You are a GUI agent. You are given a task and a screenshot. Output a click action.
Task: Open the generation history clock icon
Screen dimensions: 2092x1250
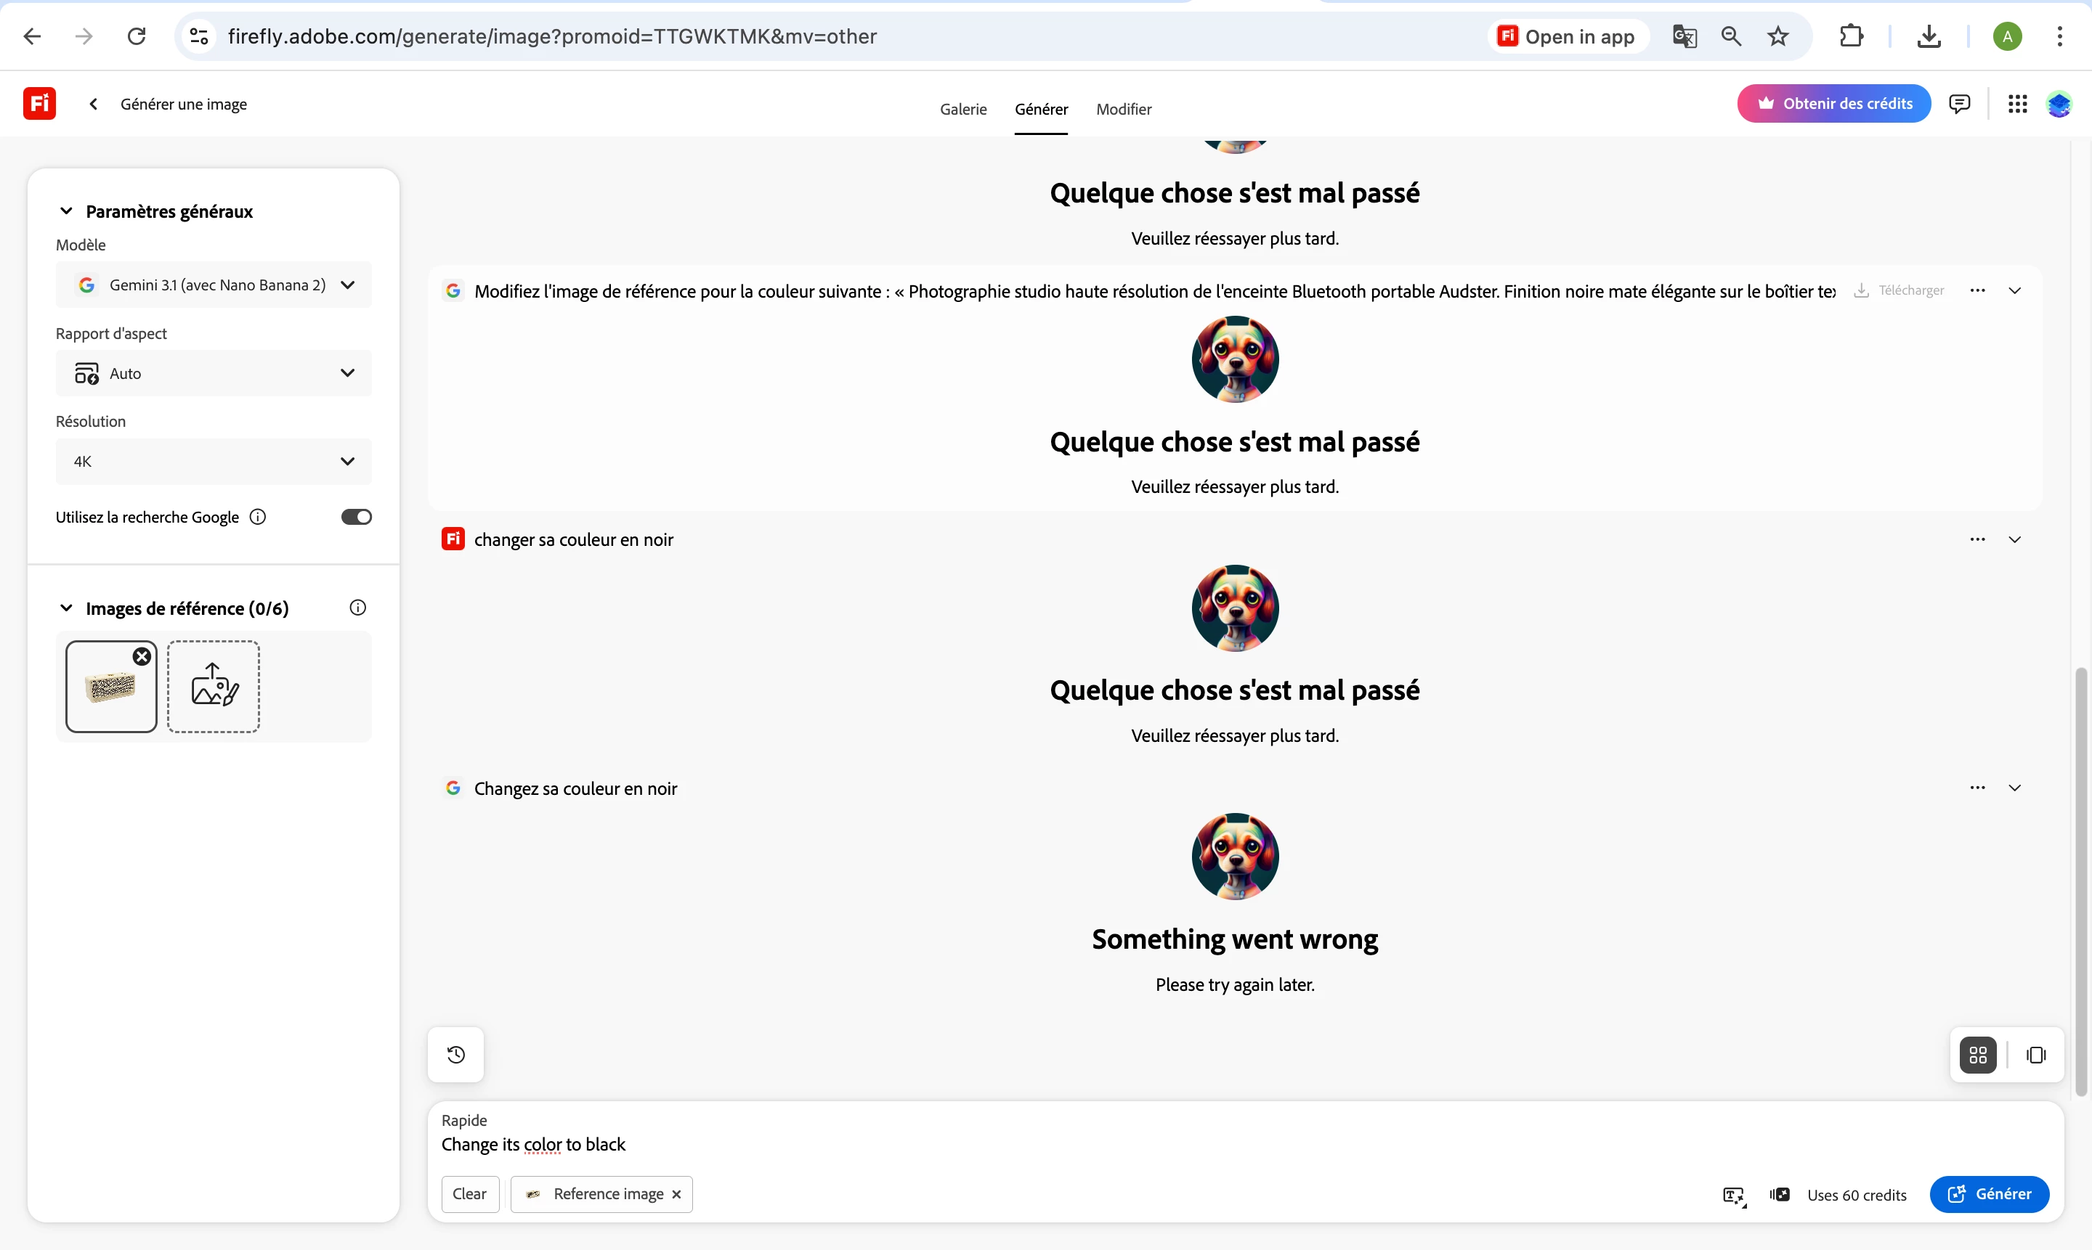(456, 1055)
